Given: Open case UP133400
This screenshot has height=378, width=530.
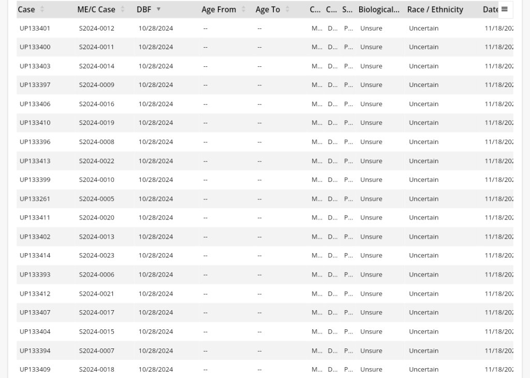Looking at the screenshot, I should [35, 47].
